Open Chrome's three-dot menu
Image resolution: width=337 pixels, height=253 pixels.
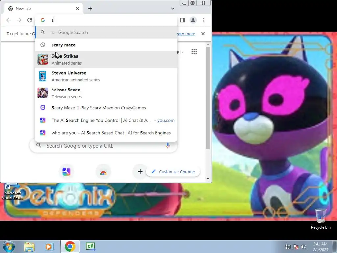[x=204, y=20]
